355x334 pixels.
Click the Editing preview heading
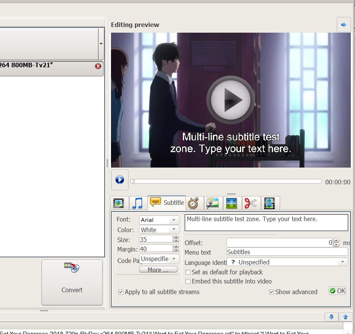coord(135,25)
